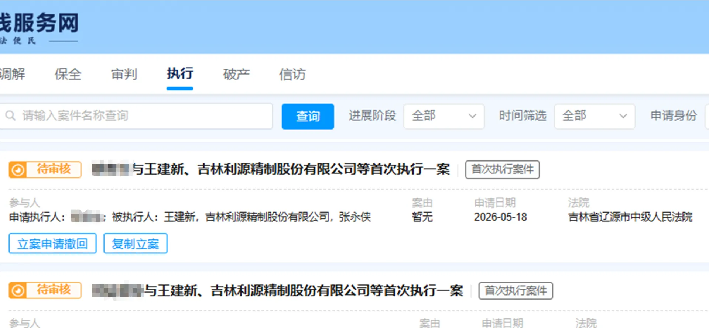Open the 审判 tab
Screen dimensions: 709x328
pyautogui.click(x=124, y=74)
